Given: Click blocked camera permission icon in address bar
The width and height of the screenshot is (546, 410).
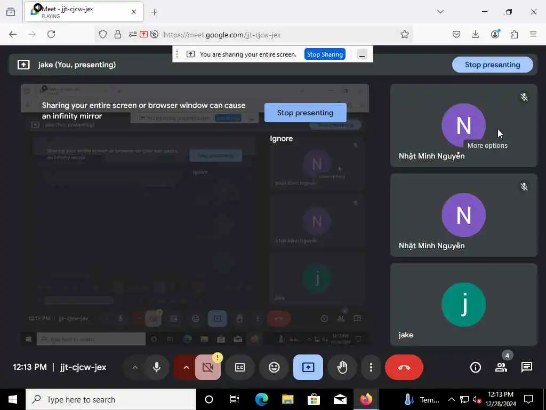Looking at the screenshot, I should click(x=154, y=34).
